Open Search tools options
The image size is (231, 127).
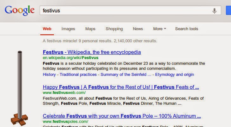(187, 29)
